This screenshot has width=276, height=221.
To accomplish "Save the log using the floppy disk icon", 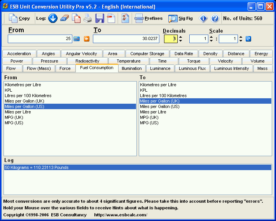I will coord(100,18).
